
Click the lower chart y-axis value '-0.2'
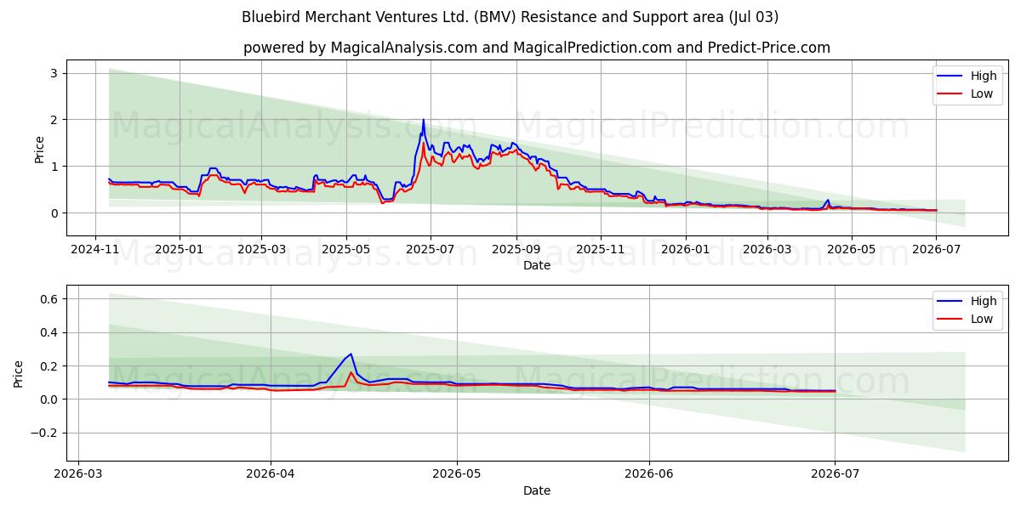[x=43, y=433]
